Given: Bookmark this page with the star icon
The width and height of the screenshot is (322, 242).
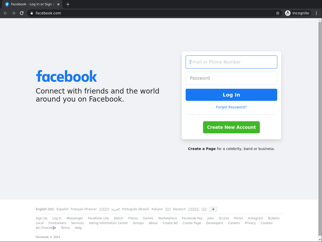Looking at the screenshot, I should [x=278, y=13].
